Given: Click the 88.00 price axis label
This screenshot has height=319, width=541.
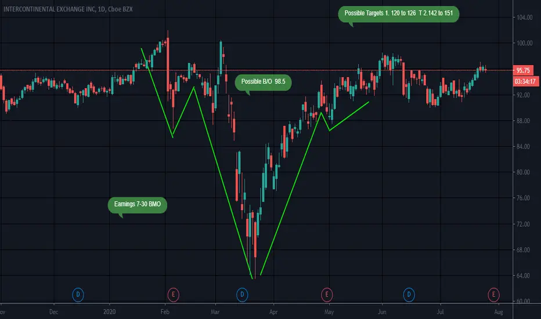Looking at the screenshot, I should tap(524, 121).
